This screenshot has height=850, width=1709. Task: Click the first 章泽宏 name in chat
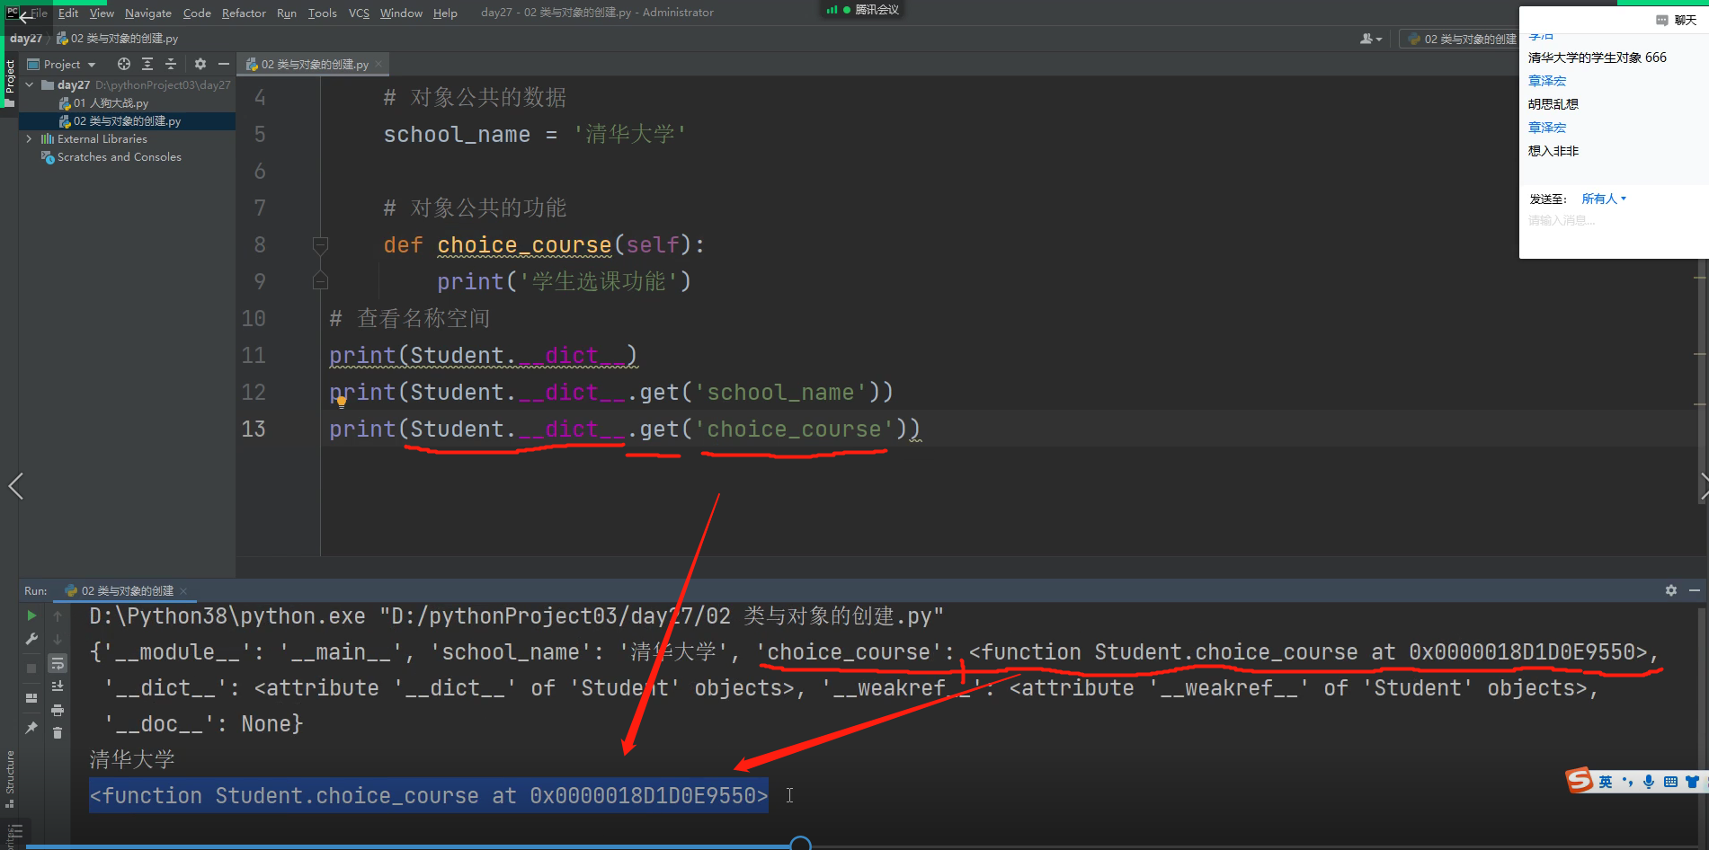[x=1547, y=80]
